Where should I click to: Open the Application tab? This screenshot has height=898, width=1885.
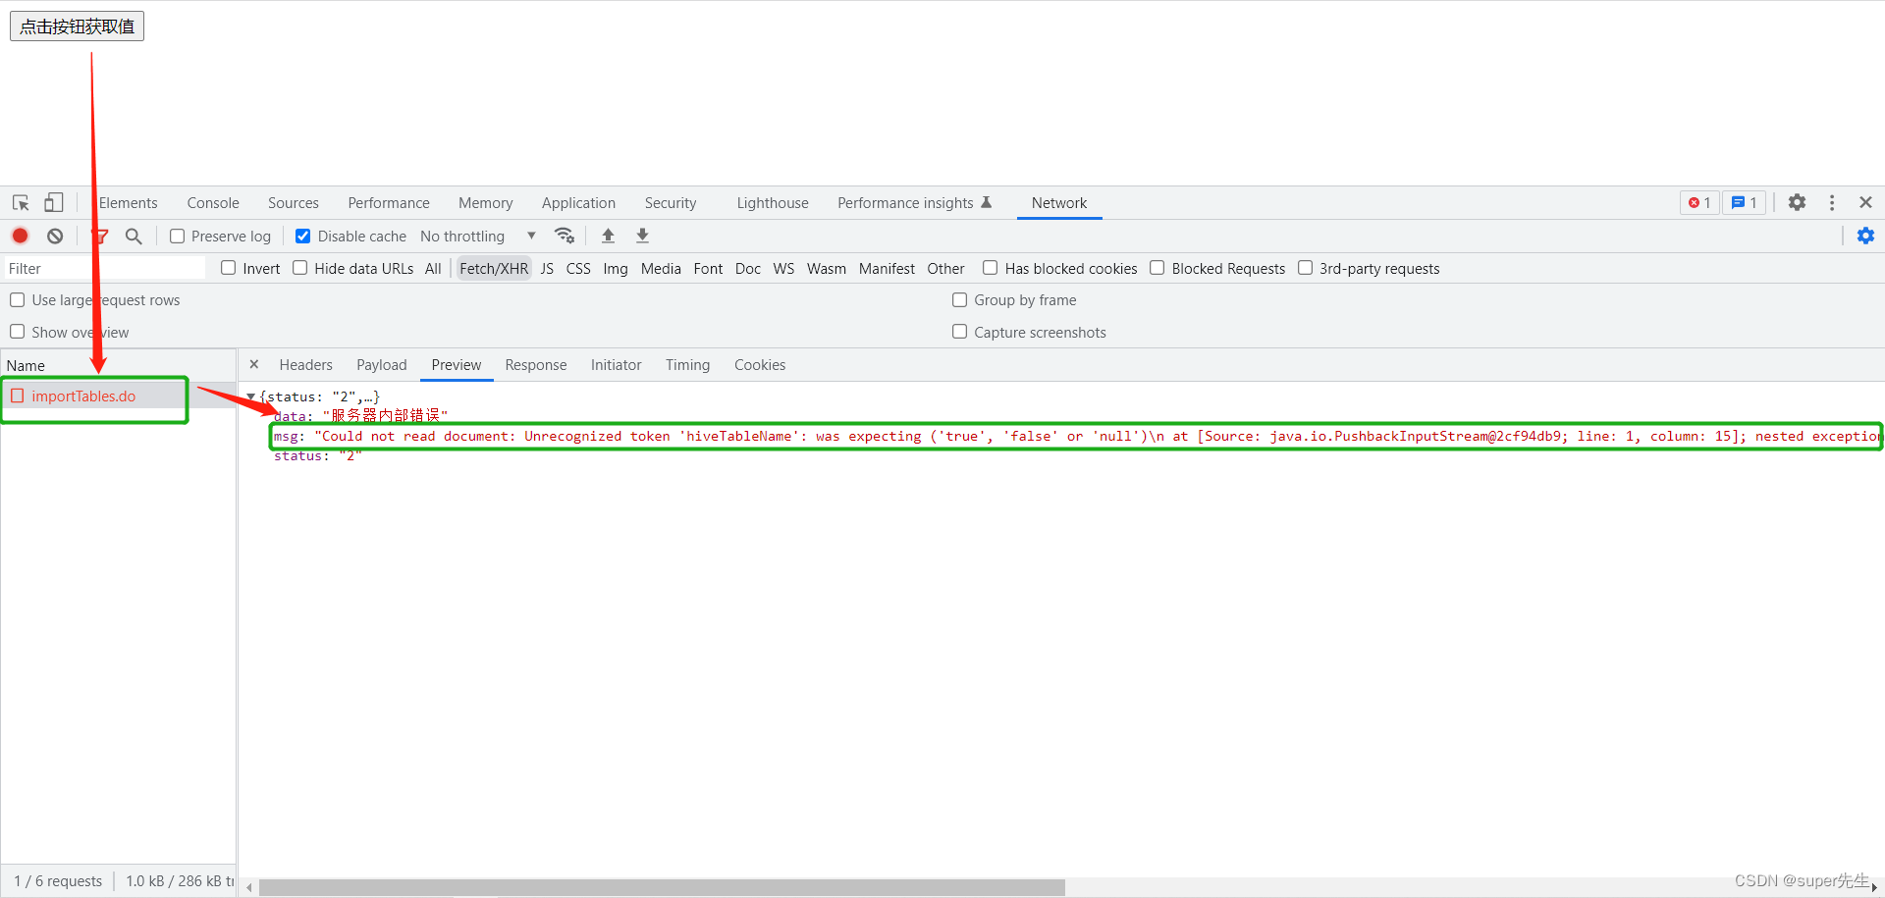[578, 202]
